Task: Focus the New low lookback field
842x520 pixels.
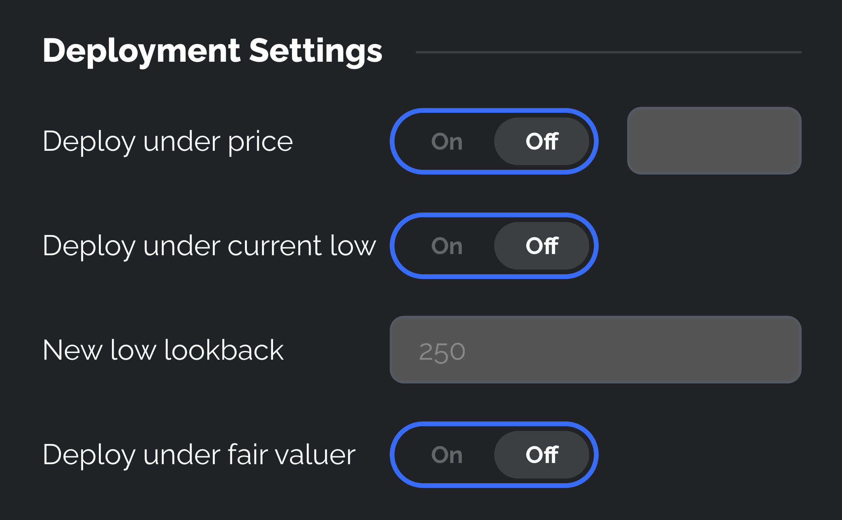Action: 595,349
